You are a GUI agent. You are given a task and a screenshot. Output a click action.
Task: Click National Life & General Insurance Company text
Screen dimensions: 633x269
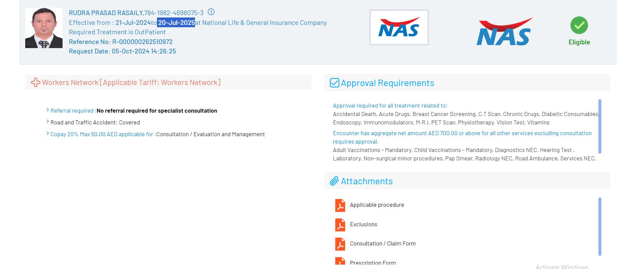tap(265, 23)
